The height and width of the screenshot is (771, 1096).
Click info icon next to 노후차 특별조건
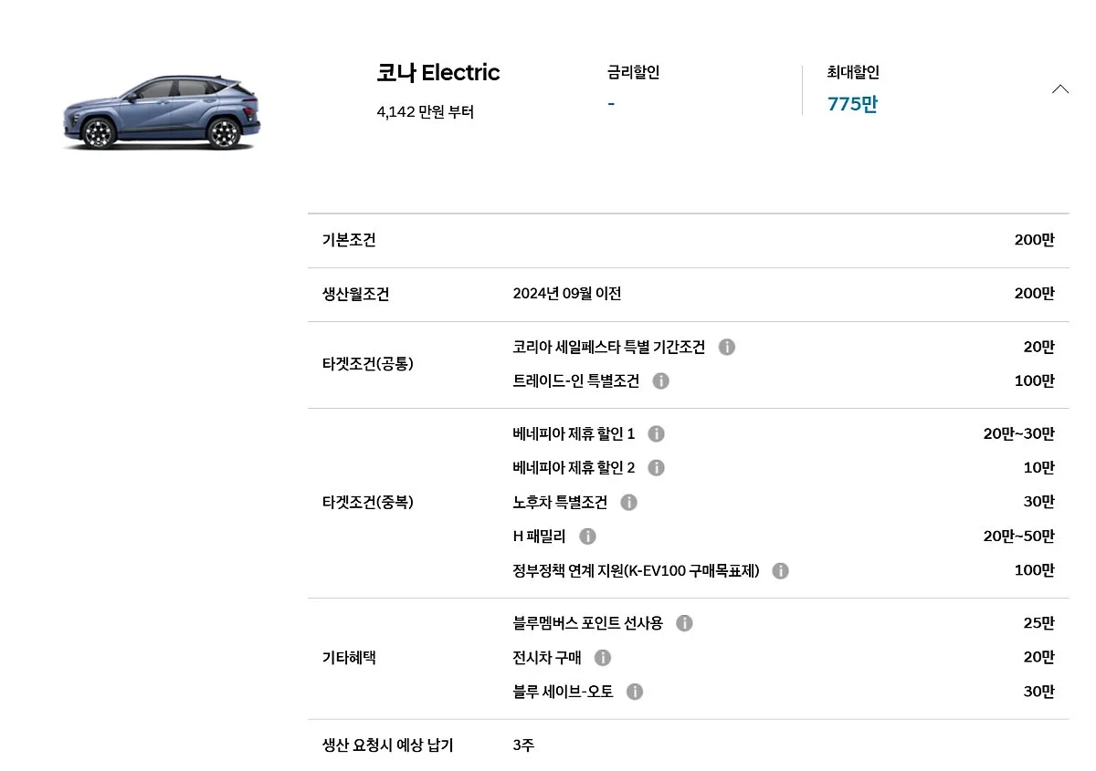(628, 502)
